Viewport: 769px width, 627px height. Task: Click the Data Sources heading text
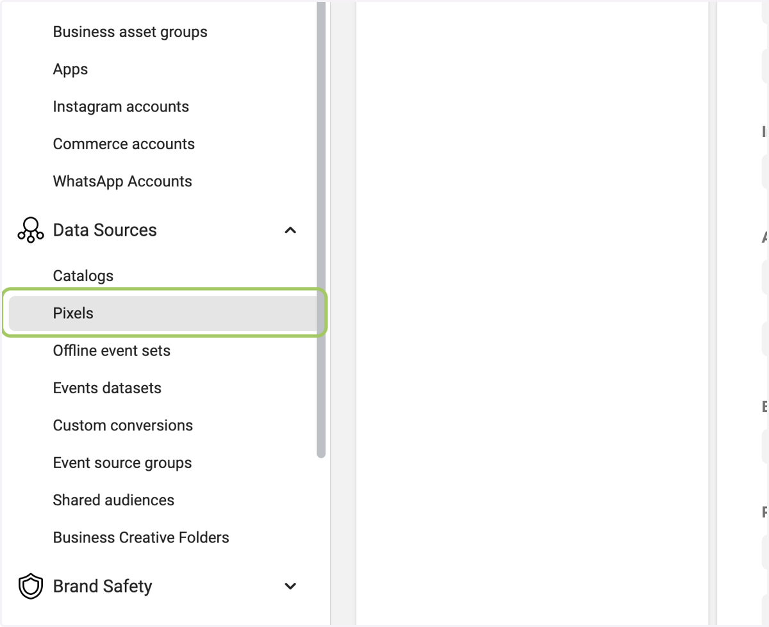tap(105, 230)
